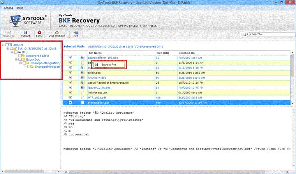Click the Excel icon in the 15 KB row
Image resolution: width=296 pixels, height=174 pixels.
pyautogui.click(x=82, y=68)
